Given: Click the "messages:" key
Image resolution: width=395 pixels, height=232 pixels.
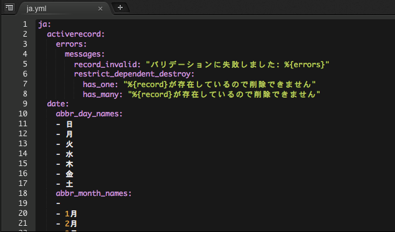Looking at the screenshot, I should coord(85,54).
